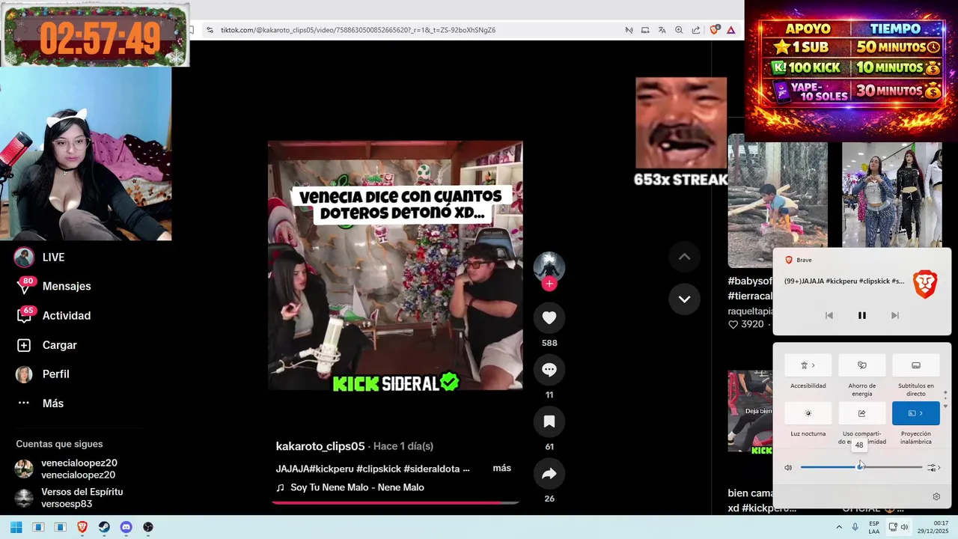The image size is (958, 539).
Task: Pause media in Brave media flyout
Action: click(861, 316)
